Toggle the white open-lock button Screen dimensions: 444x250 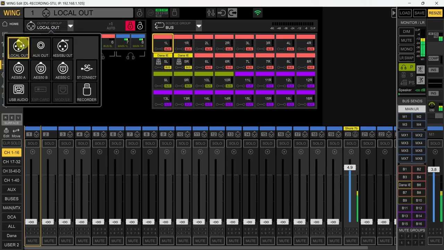click(140, 26)
